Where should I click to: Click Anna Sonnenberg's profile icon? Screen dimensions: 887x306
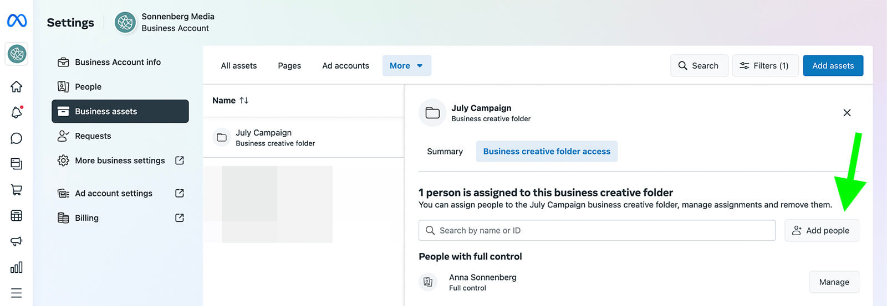click(428, 282)
